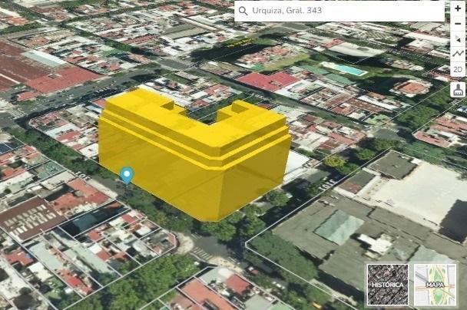The height and width of the screenshot is (310, 467).
Task: Switch the map to 2D view
Action: pyautogui.click(x=458, y=70)
